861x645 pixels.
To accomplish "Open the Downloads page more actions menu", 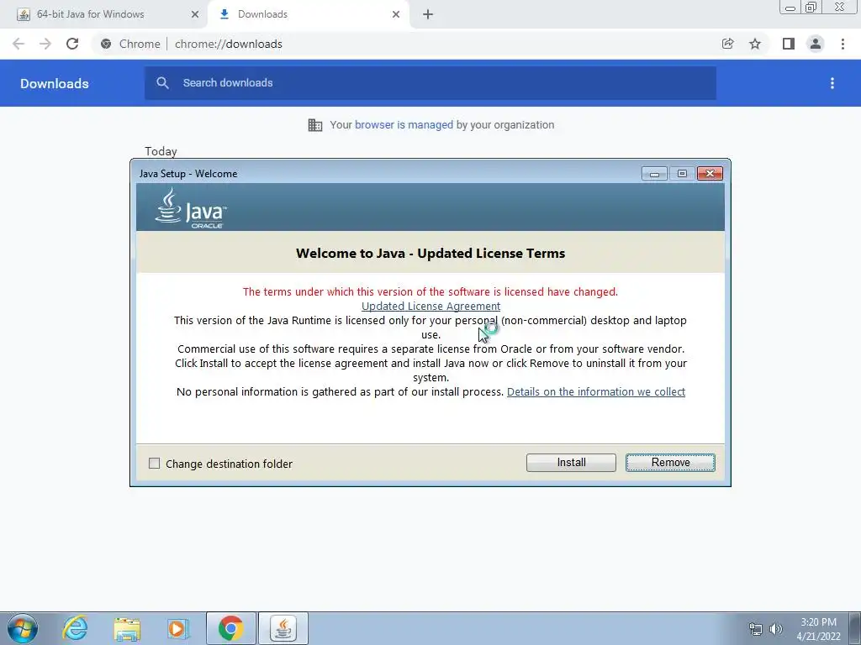I will pyautogui.click(x=832, y=83).
